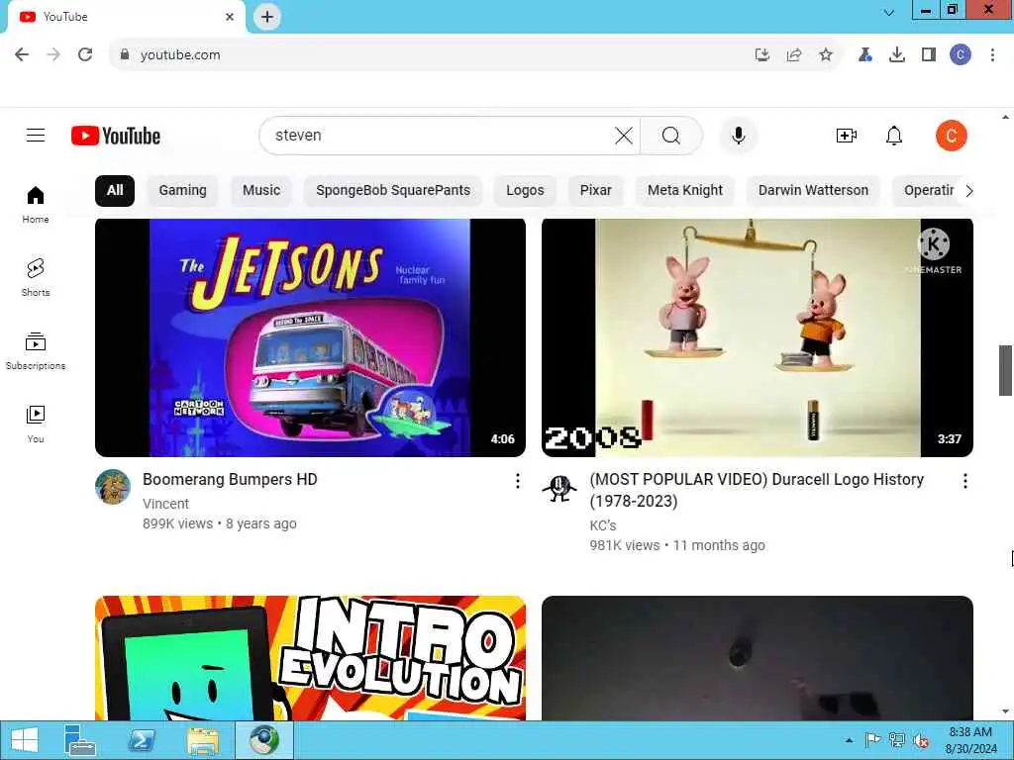Image resolution: width=1014 pixels, height=760 pixels.
Task: Bookmark this page with the star
Action: (x=826, y=55)
